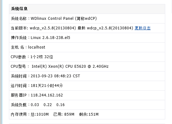
Task: Click the 系统负载 0.03 value
Action: coord(35,105)
